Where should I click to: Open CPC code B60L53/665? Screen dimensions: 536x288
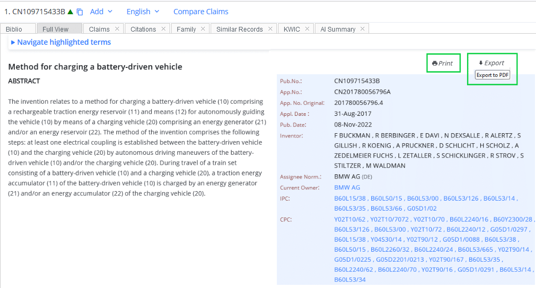pos(475,250)
